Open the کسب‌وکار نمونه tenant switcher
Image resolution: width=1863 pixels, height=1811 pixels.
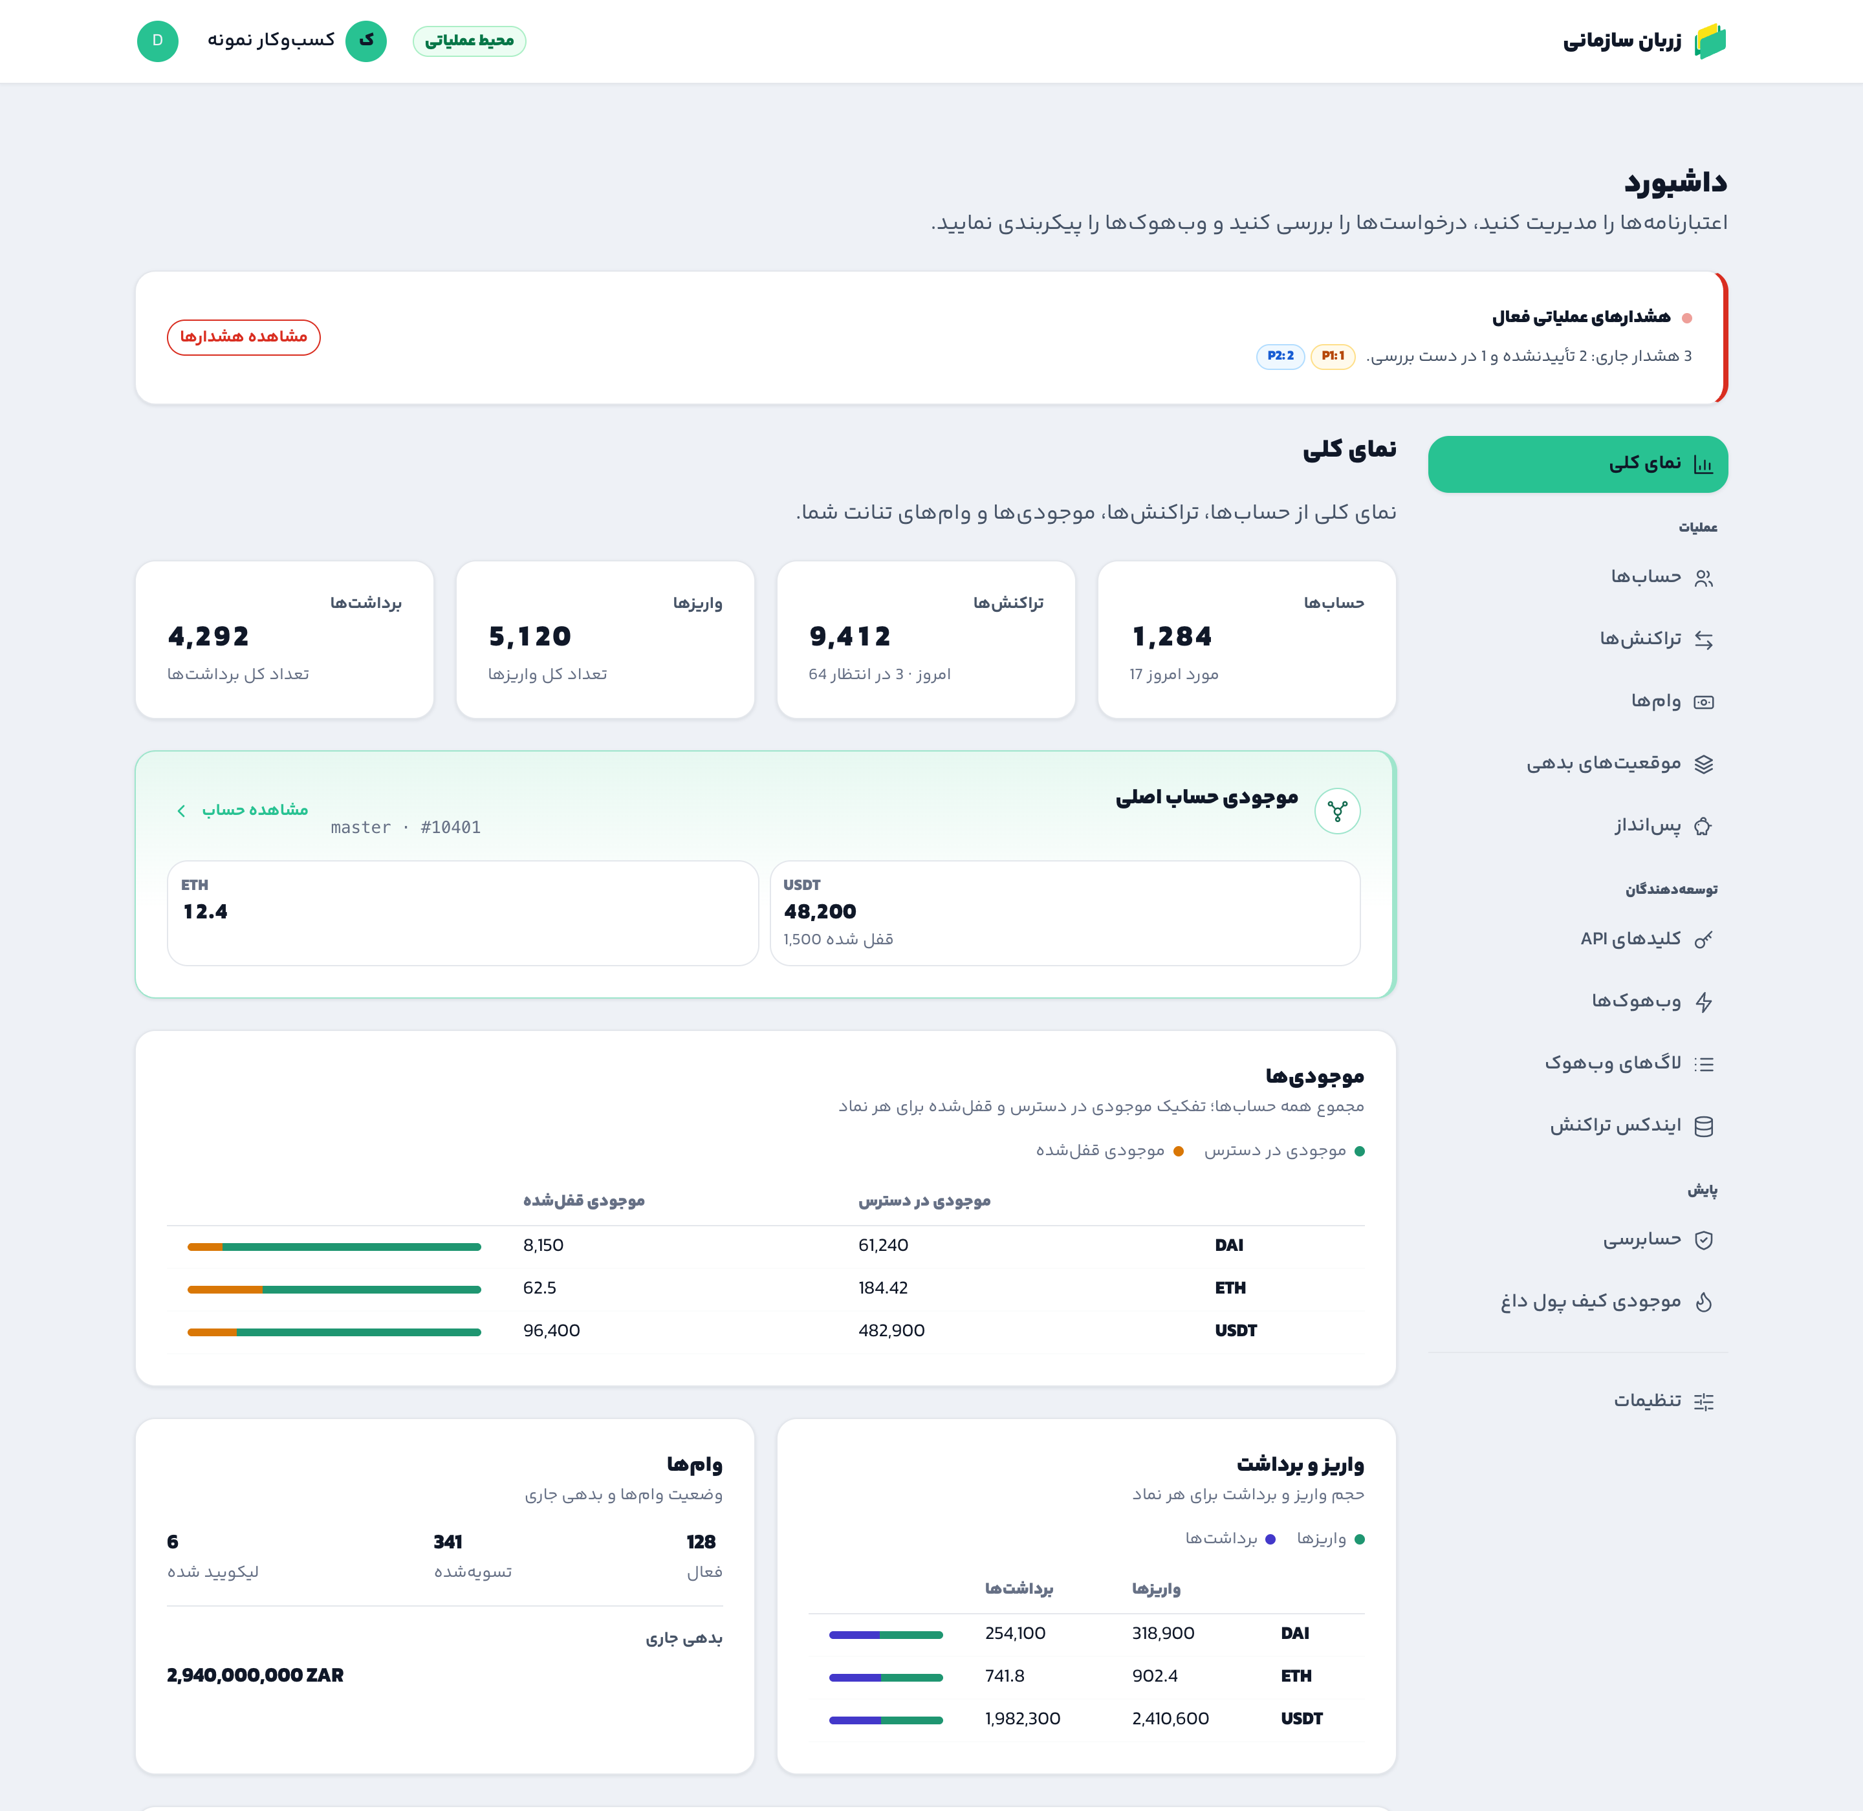click(x=297, y=41)
